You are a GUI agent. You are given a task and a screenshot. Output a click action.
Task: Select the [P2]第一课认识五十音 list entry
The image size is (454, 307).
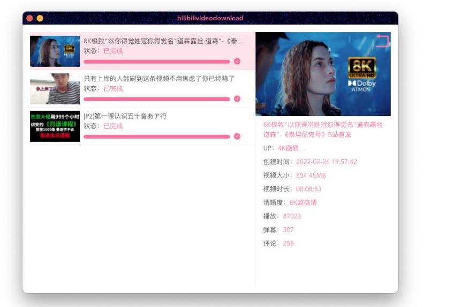tap(125, 116)
